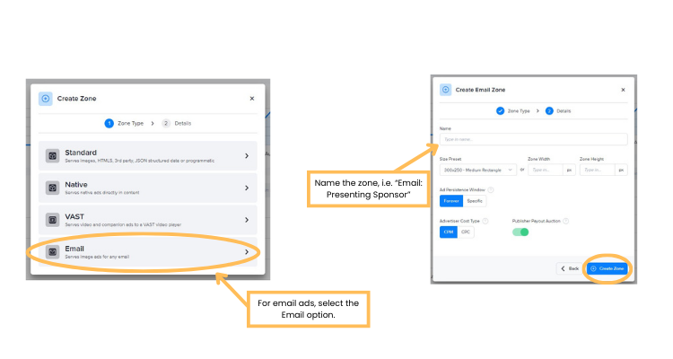Screen dimensions: 673x359
Task: Expand the Standard row chevron arrow
Action: (x=247, y=156)
